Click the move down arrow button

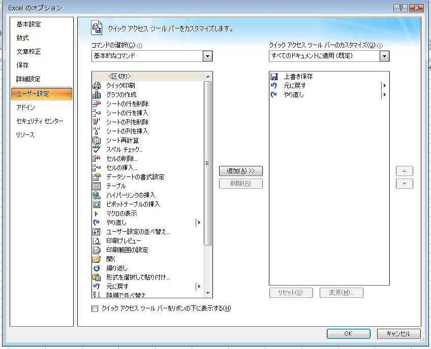click(x=405, y=184)
